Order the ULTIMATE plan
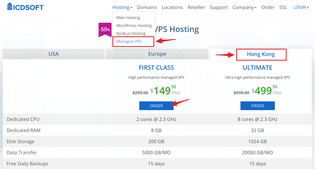315x169 pixels. pos(257,106)
